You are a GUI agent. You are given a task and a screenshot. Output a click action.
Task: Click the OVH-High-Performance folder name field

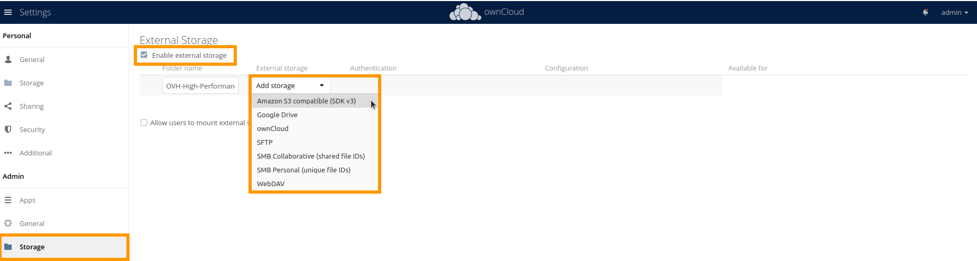pos(201,86)
